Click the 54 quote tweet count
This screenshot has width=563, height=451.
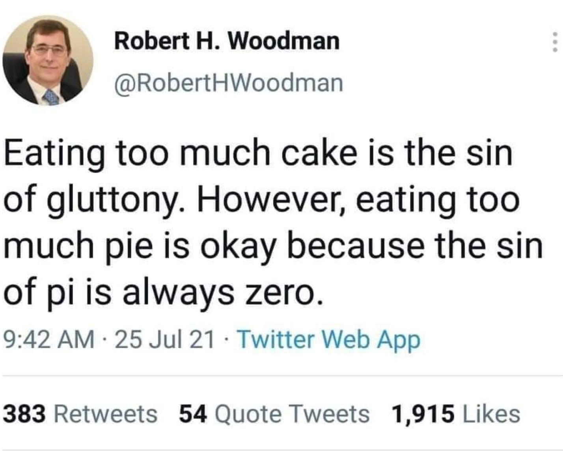pyautogui.click(x=193, y=414)
